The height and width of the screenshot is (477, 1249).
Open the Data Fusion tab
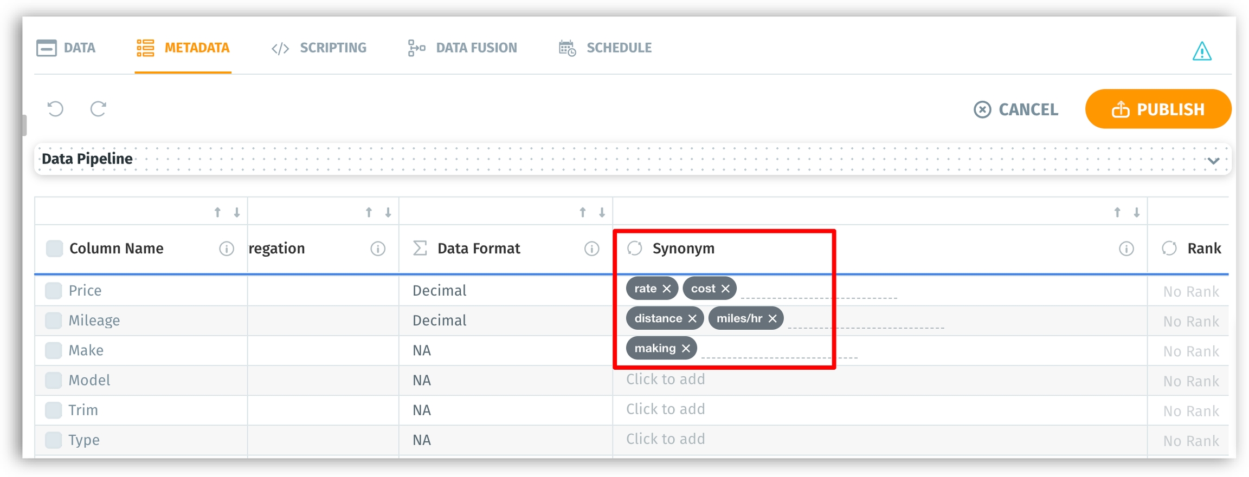(x=462, y=48)
